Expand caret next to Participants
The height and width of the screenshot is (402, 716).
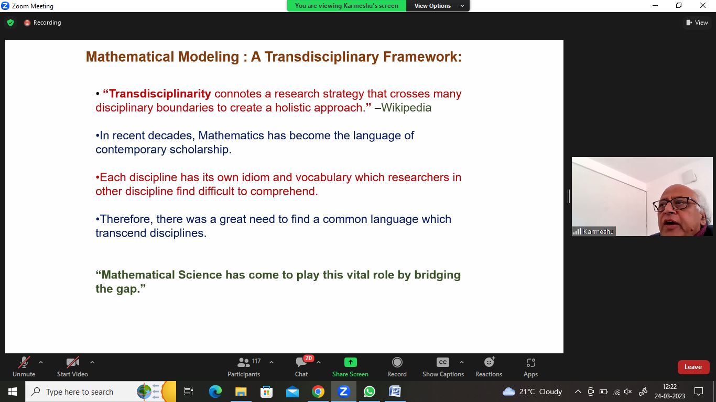272,362
